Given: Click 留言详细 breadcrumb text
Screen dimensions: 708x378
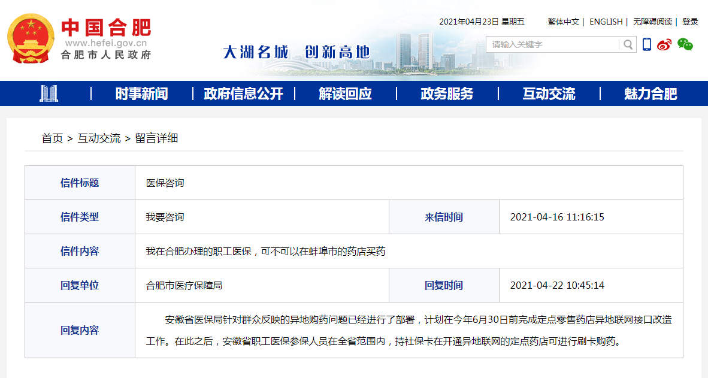Looking at the screenshot, I should [x=156, y=138].
